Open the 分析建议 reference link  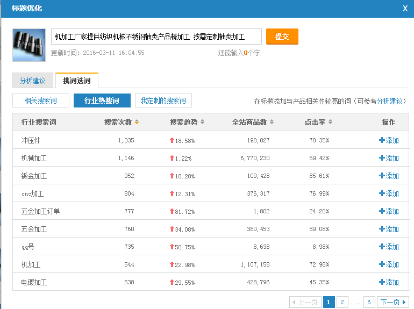(390, 101)
